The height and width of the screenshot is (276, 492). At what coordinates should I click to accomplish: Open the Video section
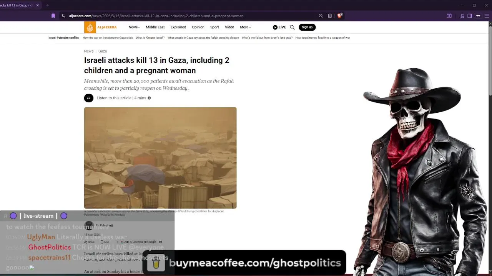point(229,27)
